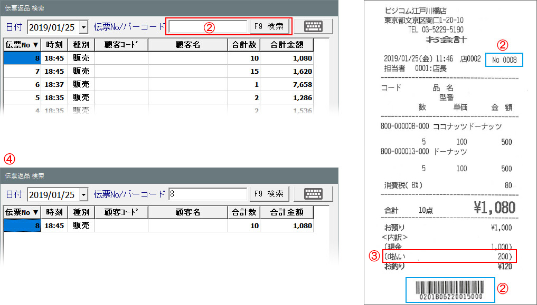The width and height of the screenshot is (537, 305).
Task: Select slip No 5 with total 1,286
Action: click(158, 97)
